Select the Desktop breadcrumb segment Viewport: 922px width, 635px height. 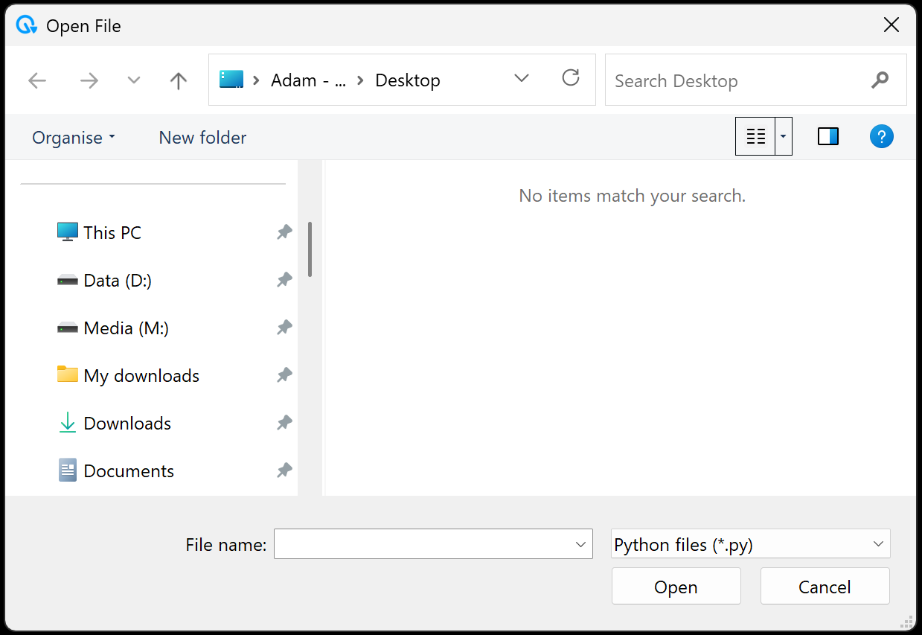click(x=408, y=80)
